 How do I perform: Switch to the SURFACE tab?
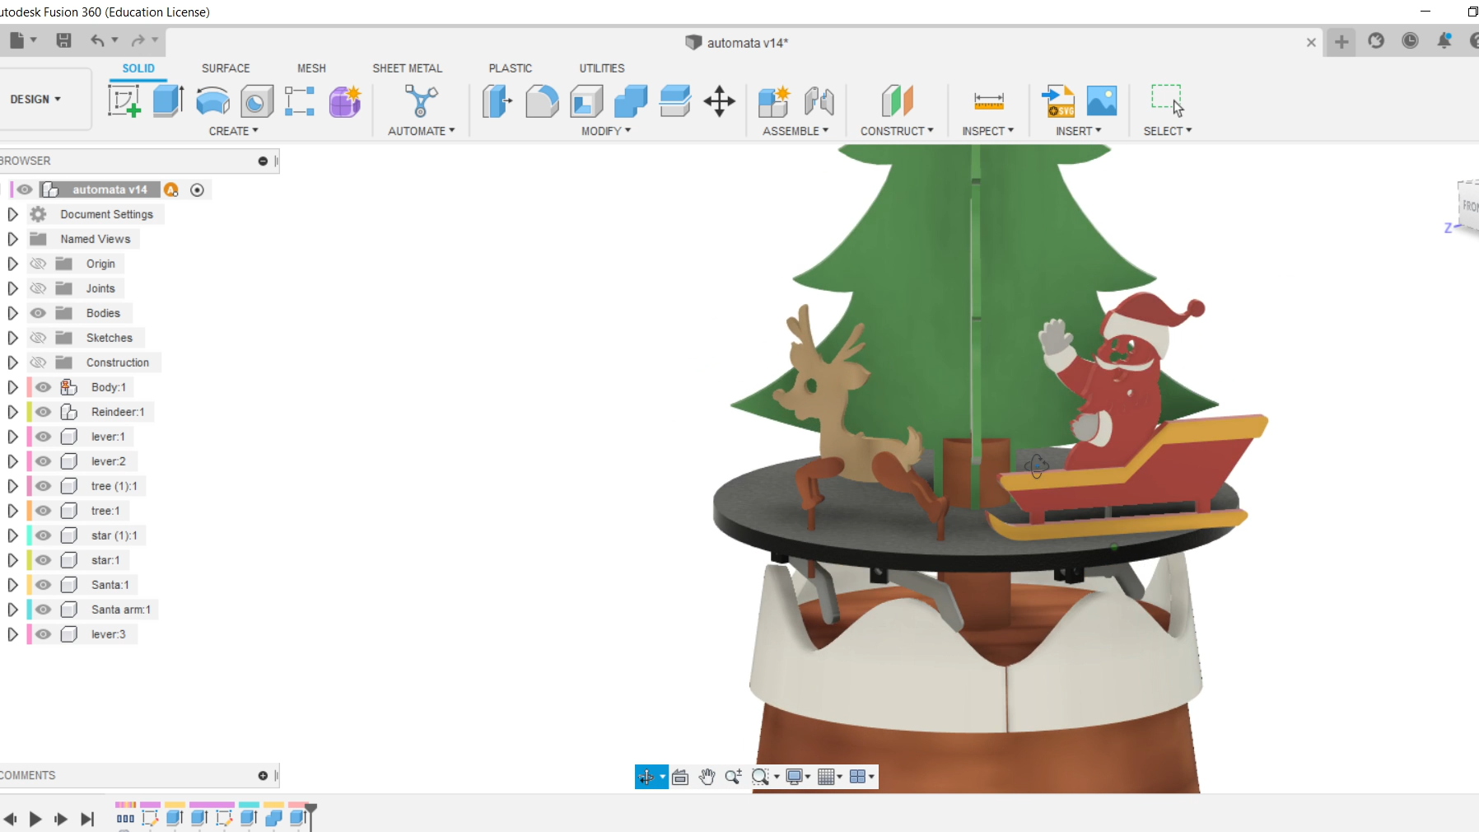click(x=225, y=68)
